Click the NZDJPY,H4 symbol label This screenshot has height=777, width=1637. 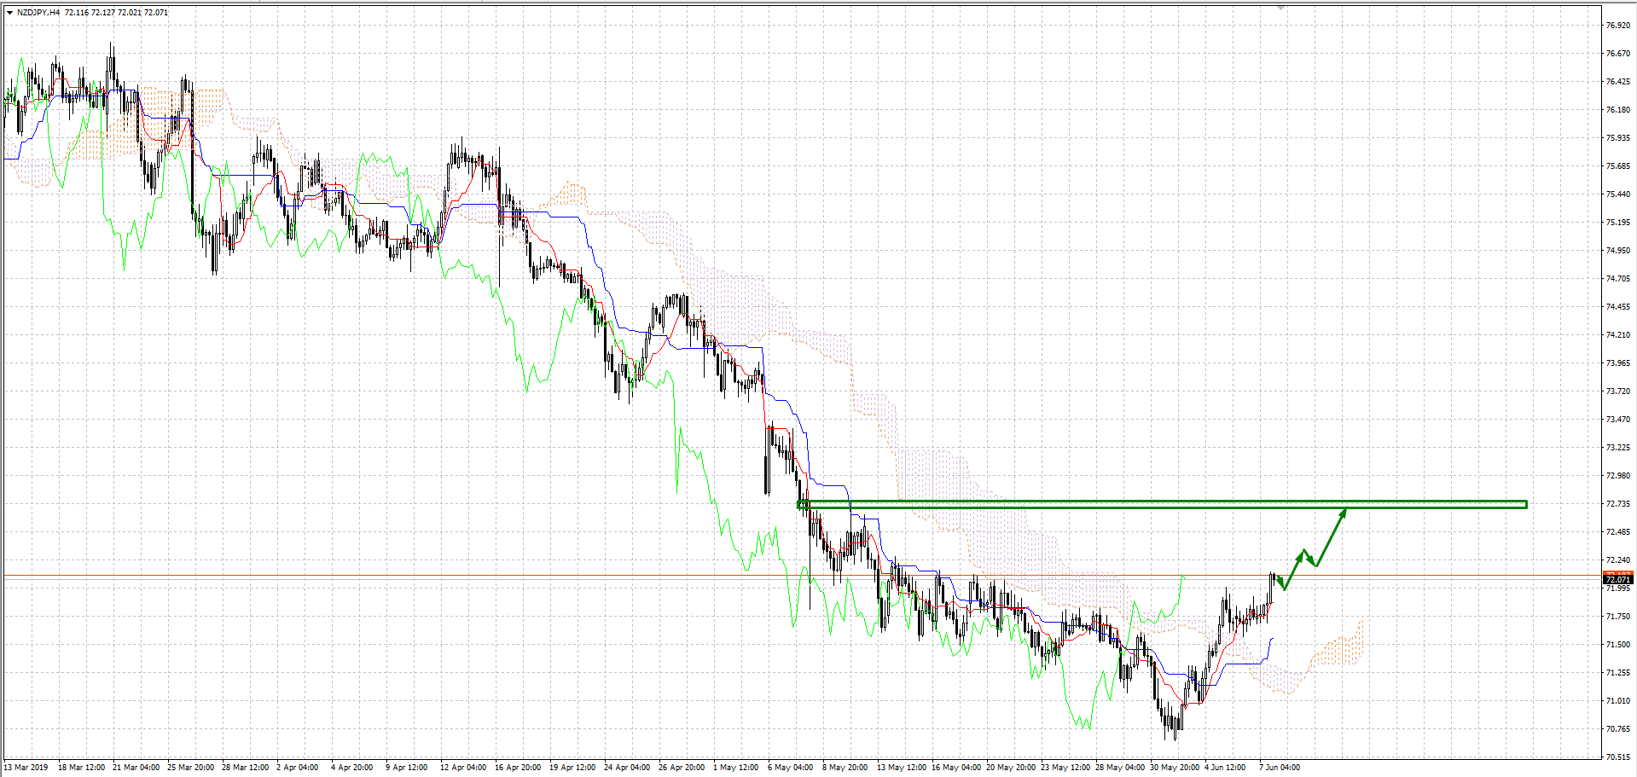pyautogui.click(x=38, y=13)
